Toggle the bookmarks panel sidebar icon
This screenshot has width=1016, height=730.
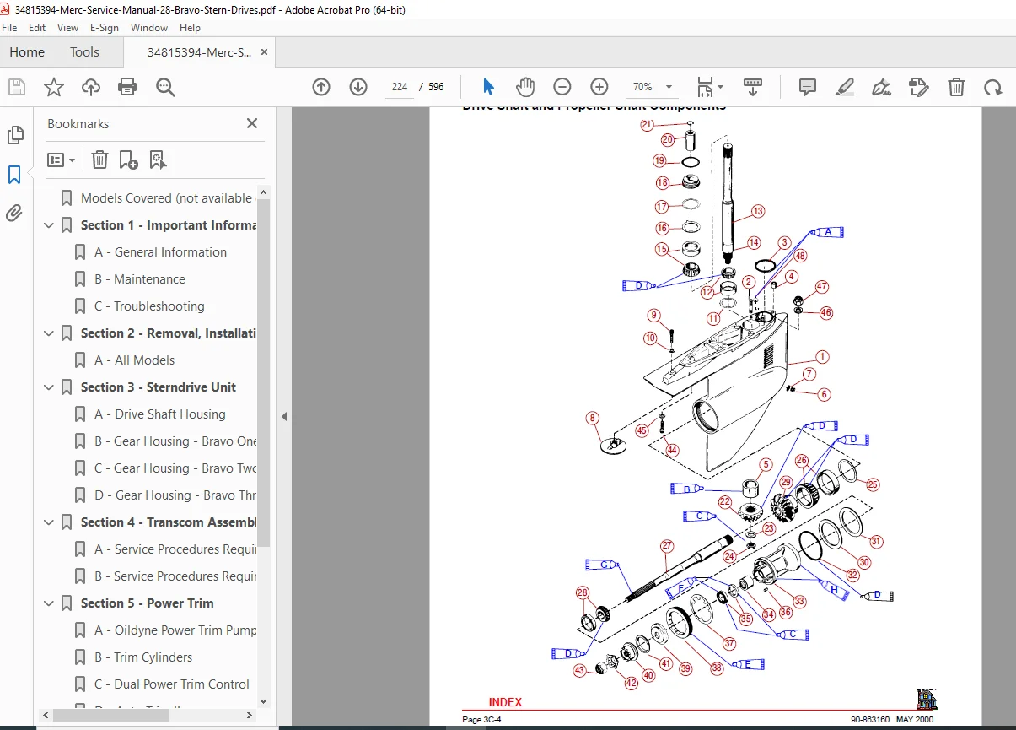coord(15,175)
